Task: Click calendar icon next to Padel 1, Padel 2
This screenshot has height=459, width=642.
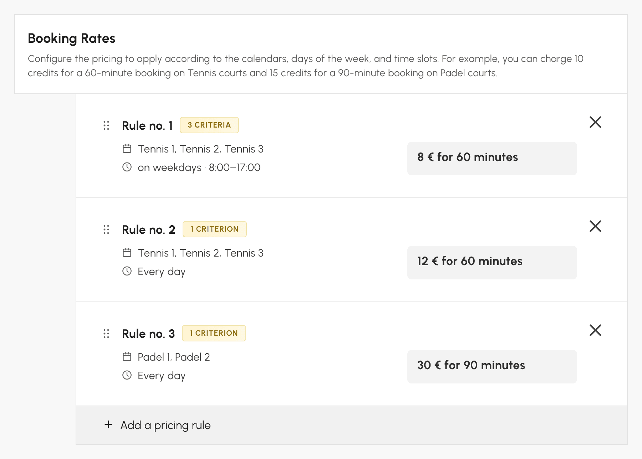Action: click(127, 357)
